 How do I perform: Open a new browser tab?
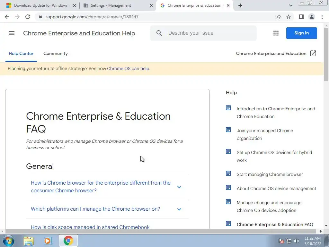pyautogui.click(x=240, y=5)
